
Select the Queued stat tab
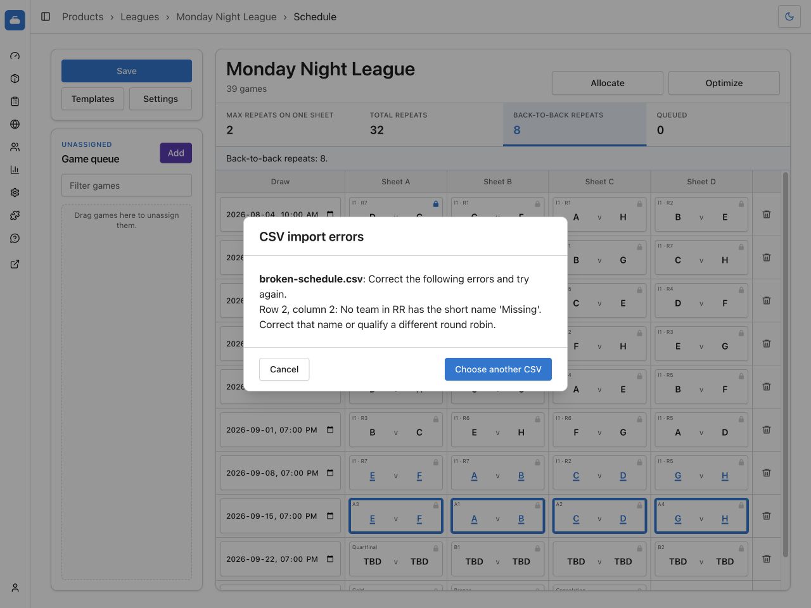tap(718, 125)
